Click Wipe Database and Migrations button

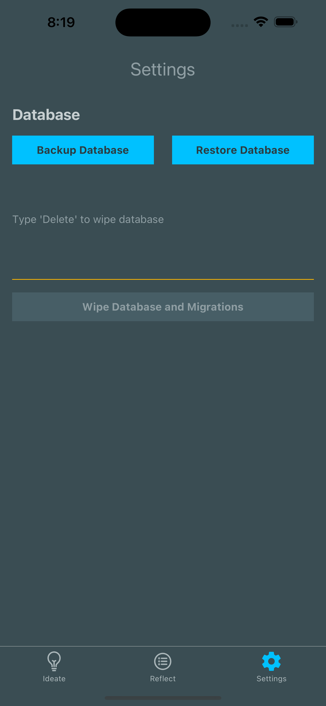pos(163,307)
